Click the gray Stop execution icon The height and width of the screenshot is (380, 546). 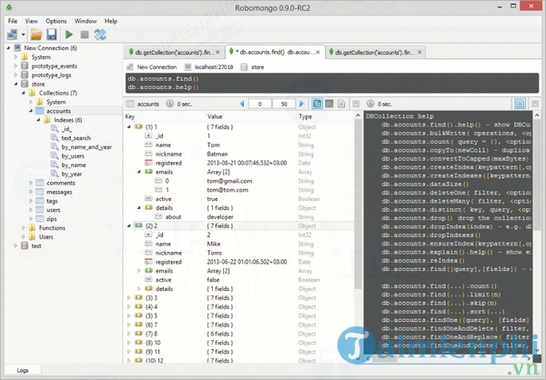coord(85,34)
